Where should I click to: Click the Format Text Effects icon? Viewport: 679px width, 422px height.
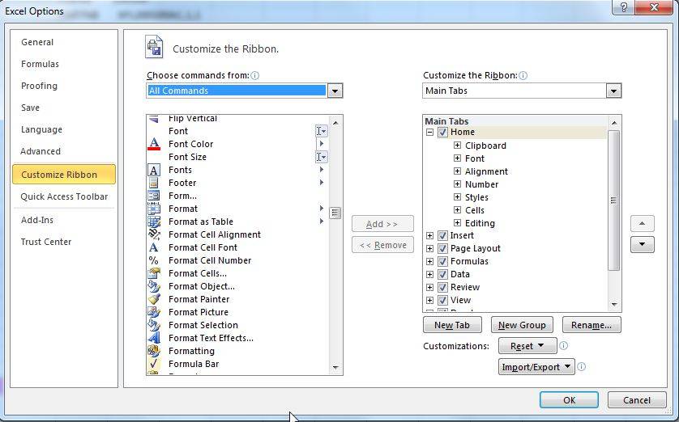click(154, 338)
